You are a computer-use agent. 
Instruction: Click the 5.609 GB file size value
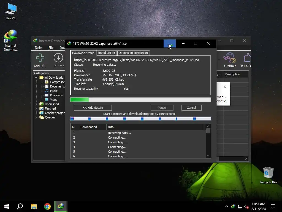tap(109, 71)
